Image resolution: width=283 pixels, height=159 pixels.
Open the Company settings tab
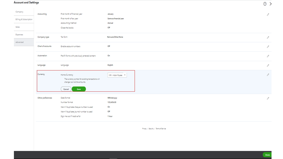pyautogui.click(x=24, y=12)
